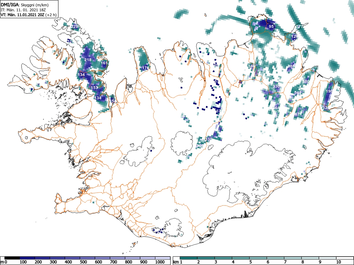Click the 190 visibility value on map

329,91
